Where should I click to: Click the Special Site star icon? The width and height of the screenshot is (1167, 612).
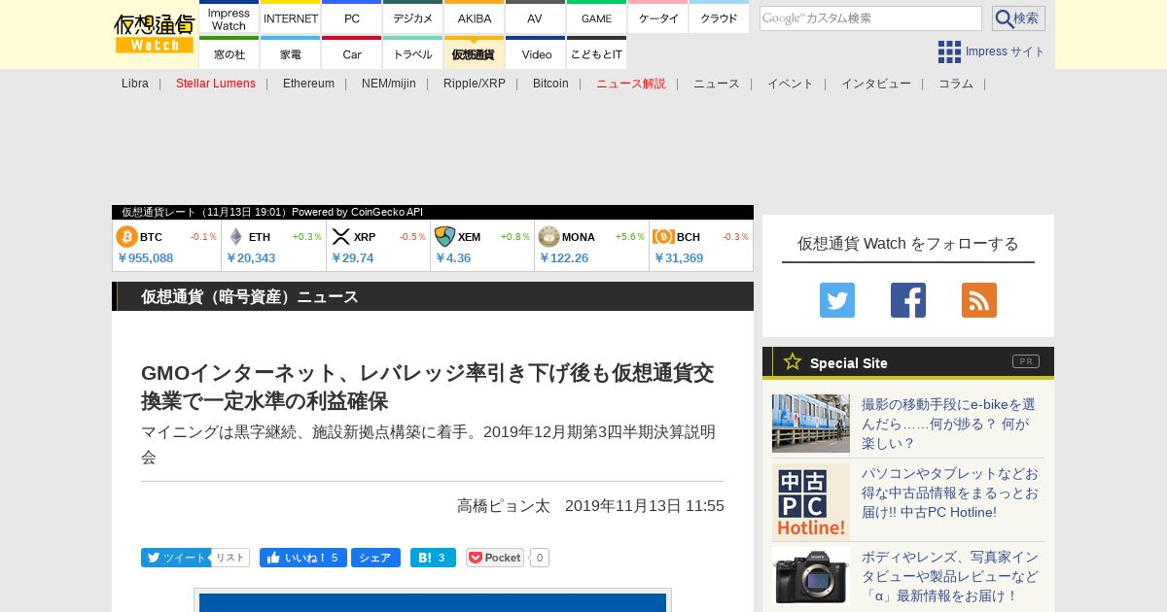pyautogui.click(x=793, y=361)
